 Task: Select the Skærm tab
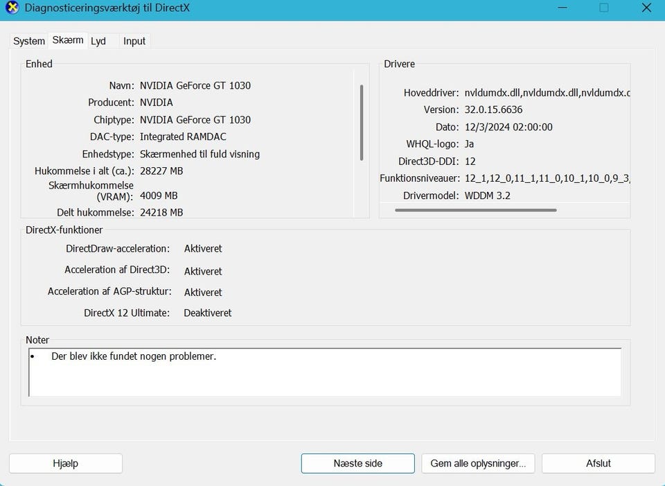click(68, 40)
